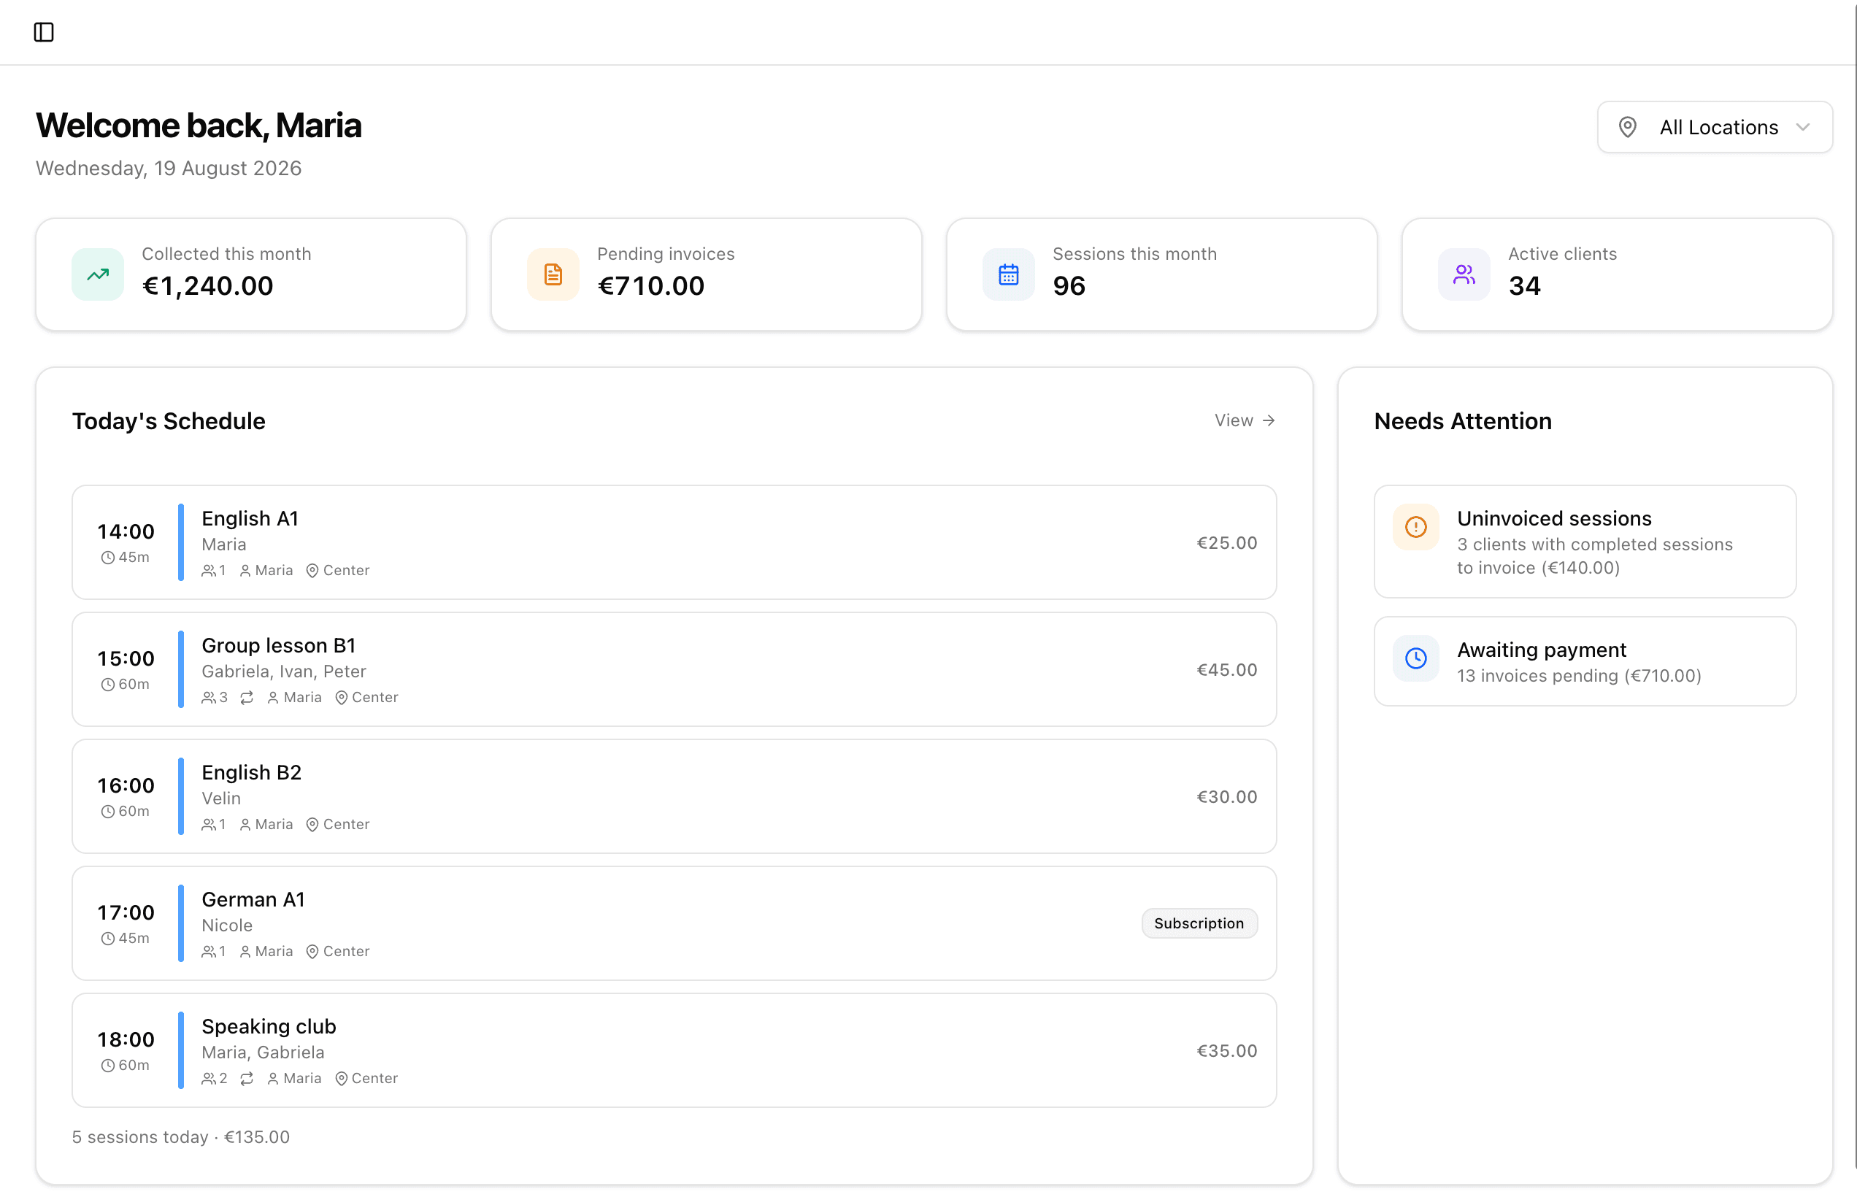Viewport: 1857px width, 1197px height.
Task: Open the English A1 14:00 session
Action: click(x=674, y=542)
